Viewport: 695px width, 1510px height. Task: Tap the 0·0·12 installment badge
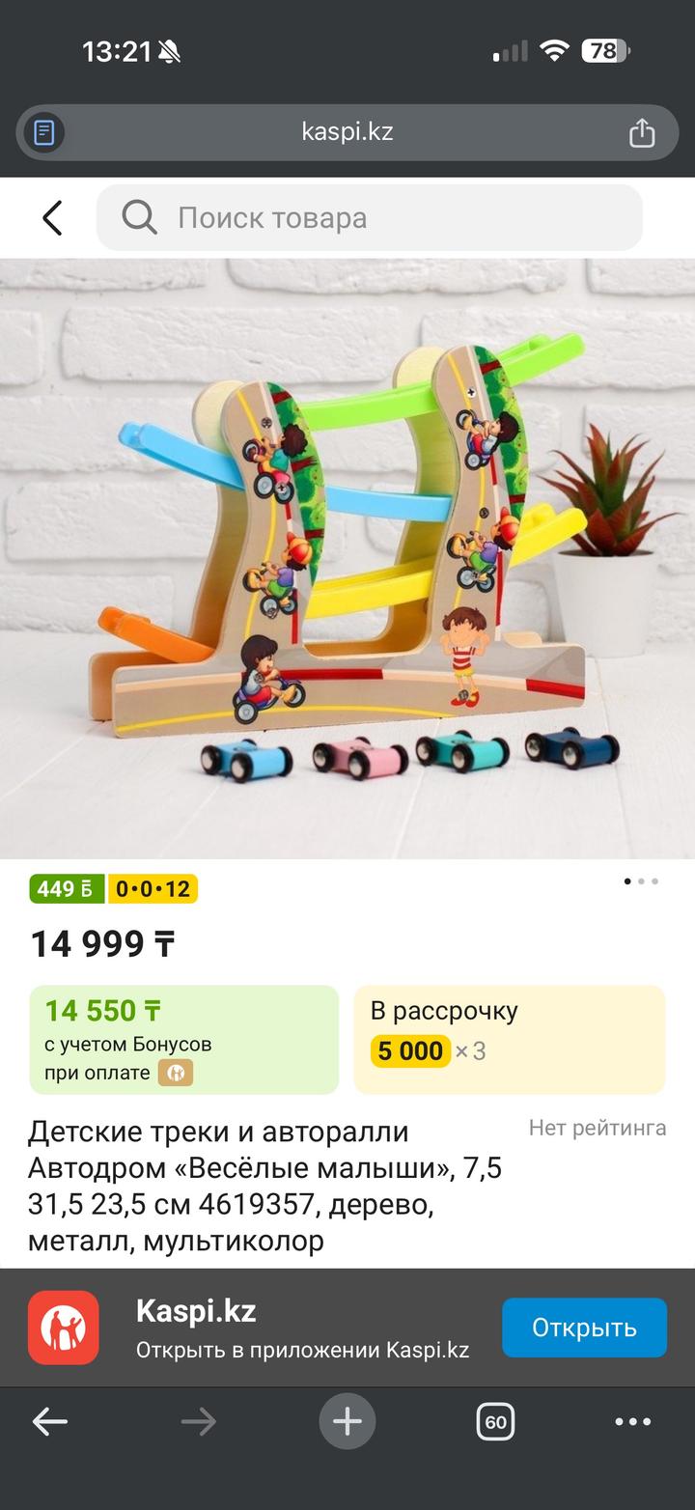pyautogui.click(x=153, y=888)
